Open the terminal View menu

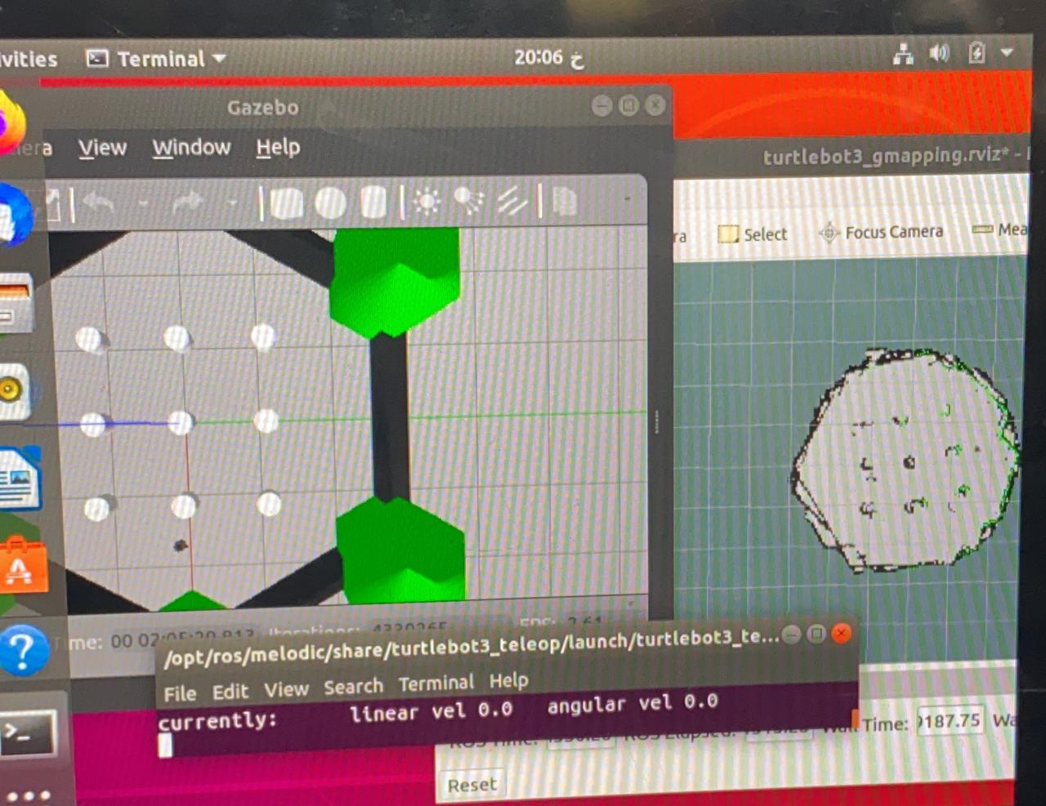[286, 690]
